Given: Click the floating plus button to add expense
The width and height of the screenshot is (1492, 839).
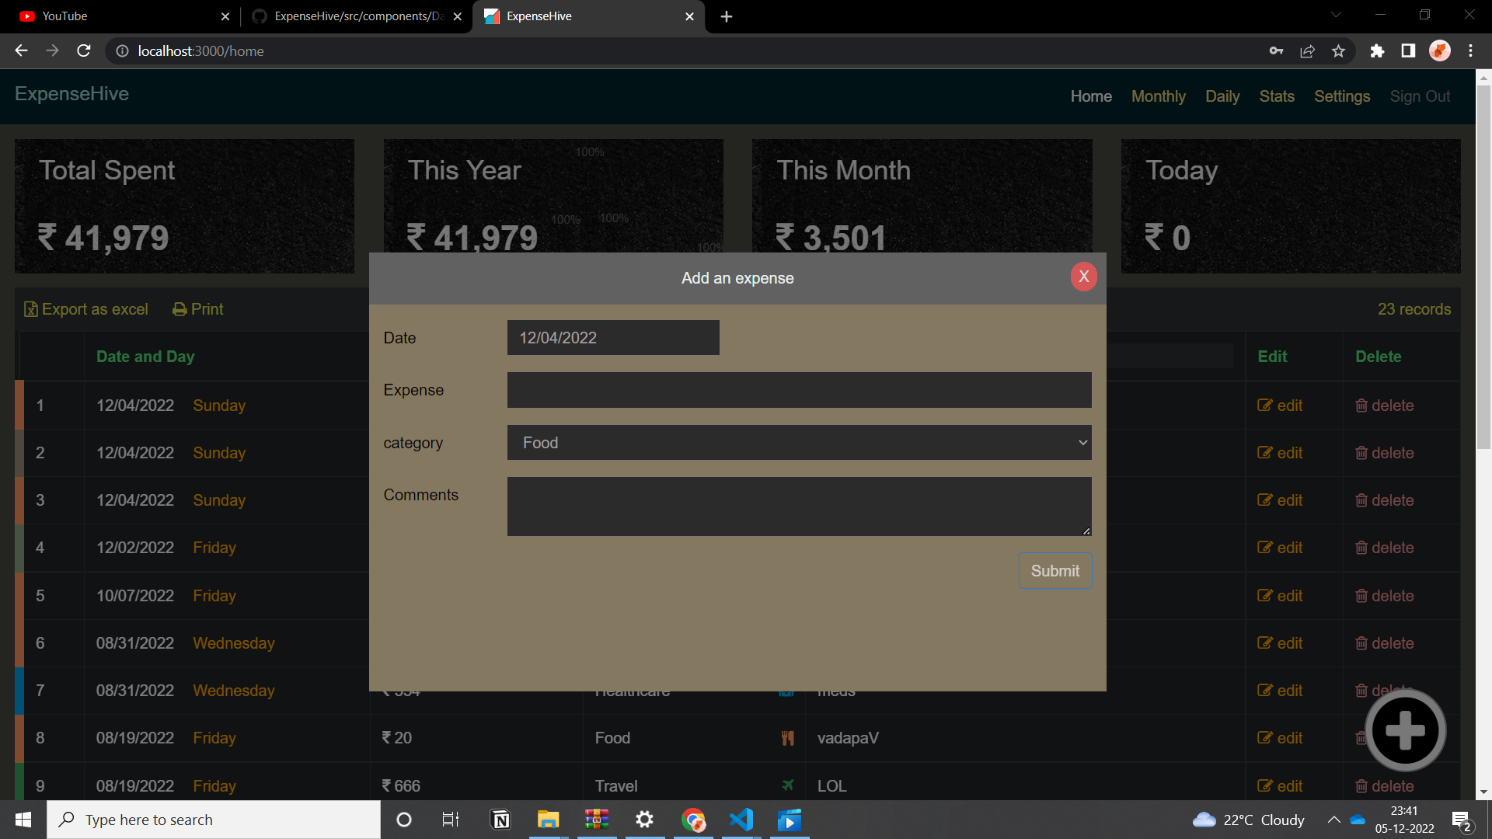Looking at the screenshot, I should [x=1405, y=729].
